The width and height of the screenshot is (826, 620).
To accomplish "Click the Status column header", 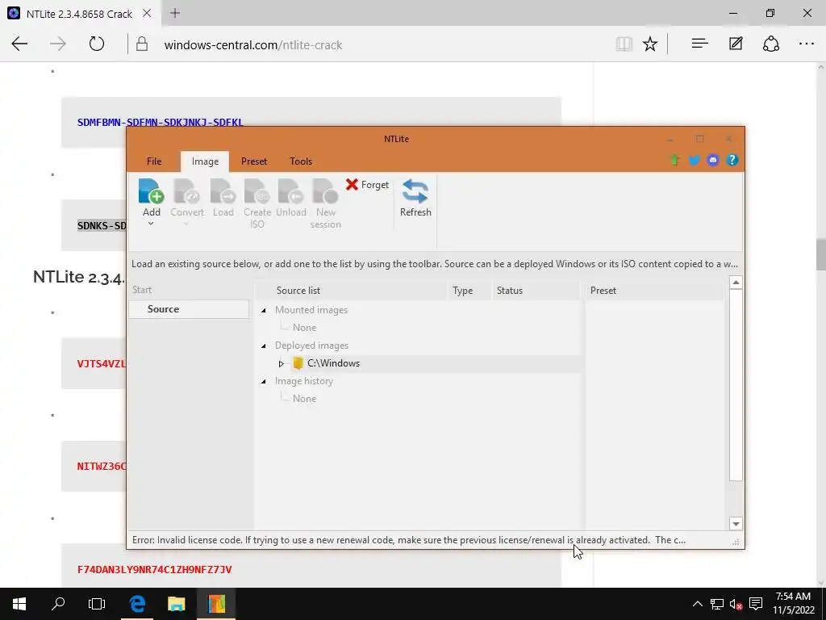I will pyautogui.click(x=536, y=291).
